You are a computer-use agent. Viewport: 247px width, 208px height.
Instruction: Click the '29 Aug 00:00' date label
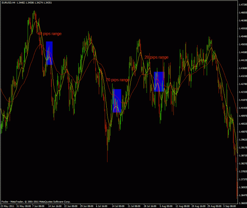214,206
